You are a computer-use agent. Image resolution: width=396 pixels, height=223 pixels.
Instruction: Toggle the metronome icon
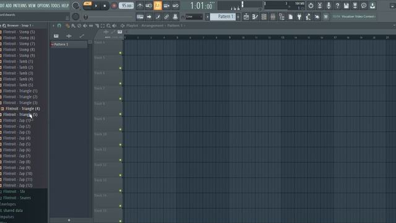point(140,6)
